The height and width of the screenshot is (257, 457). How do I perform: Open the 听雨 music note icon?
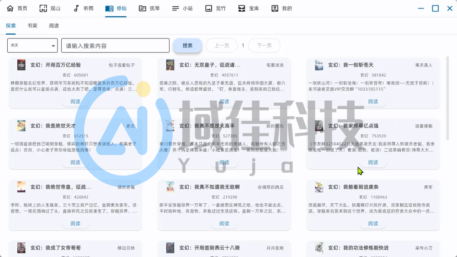click(76, 8)
